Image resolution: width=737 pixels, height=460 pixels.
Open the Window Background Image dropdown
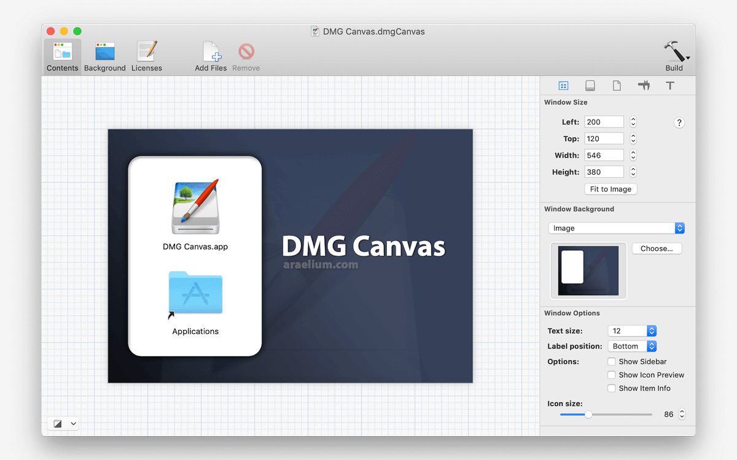tap(617, 228)
